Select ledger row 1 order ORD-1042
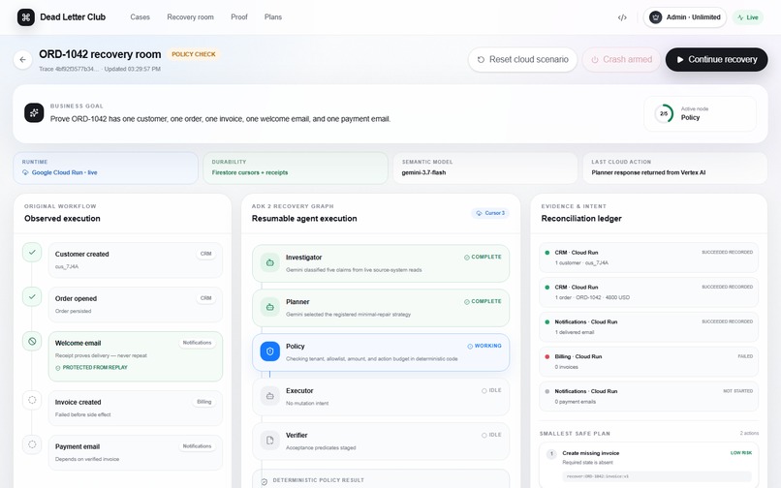This screenshot has width=781, height=488. click(x=648, y=292)
